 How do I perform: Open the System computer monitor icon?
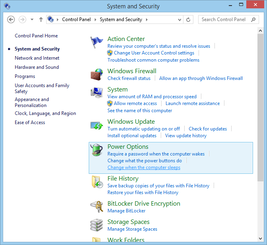pos(97,93)
